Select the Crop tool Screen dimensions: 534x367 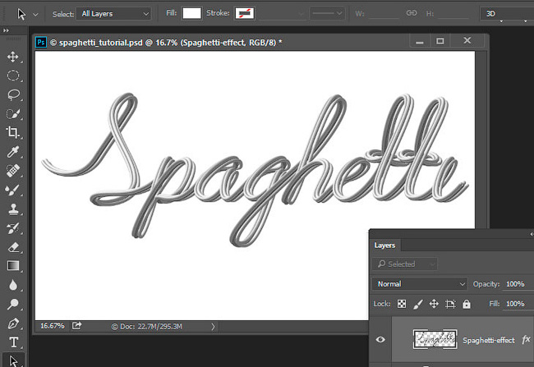[13, 132]
